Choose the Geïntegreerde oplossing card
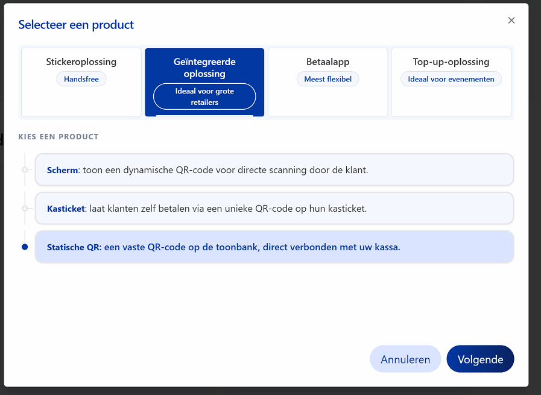 [x=204, y=82]
